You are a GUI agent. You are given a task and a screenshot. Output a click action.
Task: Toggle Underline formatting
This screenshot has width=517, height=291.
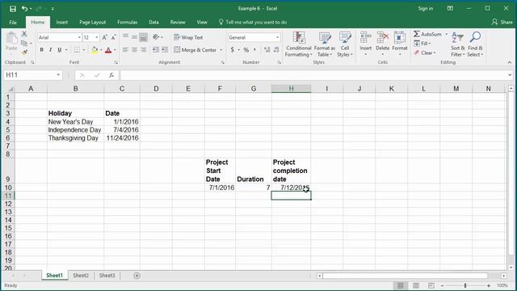(59, 50)
